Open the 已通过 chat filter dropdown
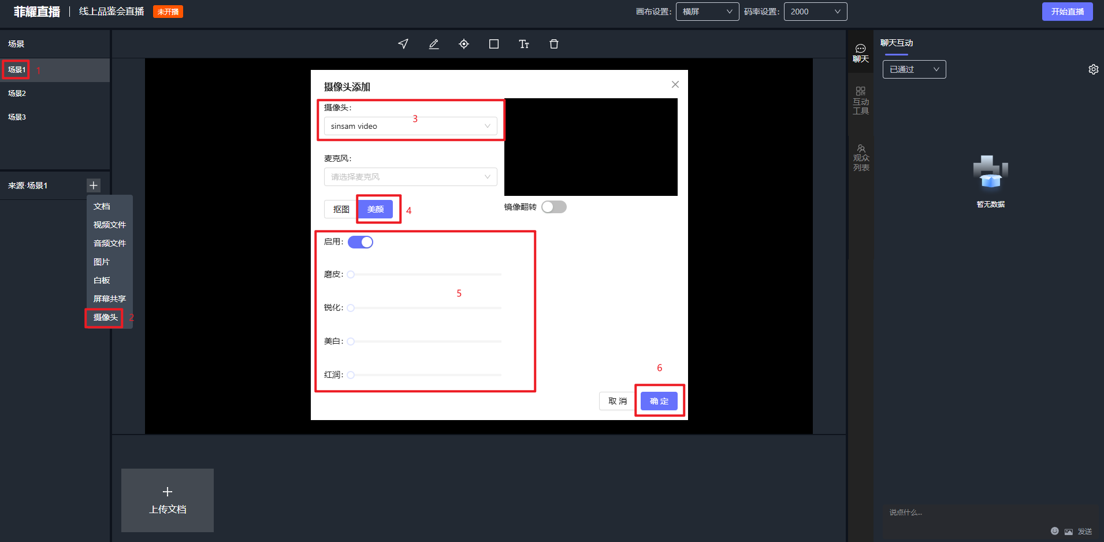This screenshot has width=1104, height=542. click(x=914, y=69)
